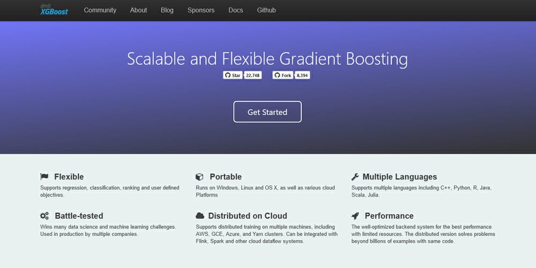Click the wrench icon beside Multiple Languages
Image resolution: width=536 pixels, height=268 pixels.
coord(355,177)
